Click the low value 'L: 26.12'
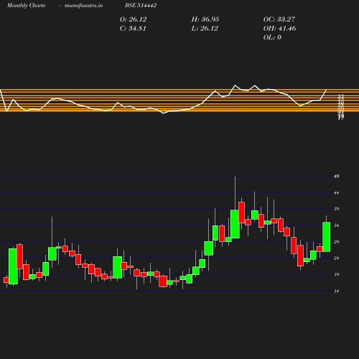This screenshot has height=359, width=359. (x=205, y=29)
